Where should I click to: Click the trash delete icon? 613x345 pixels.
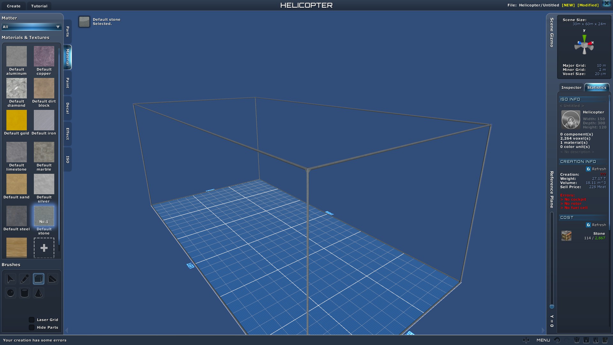577,340
